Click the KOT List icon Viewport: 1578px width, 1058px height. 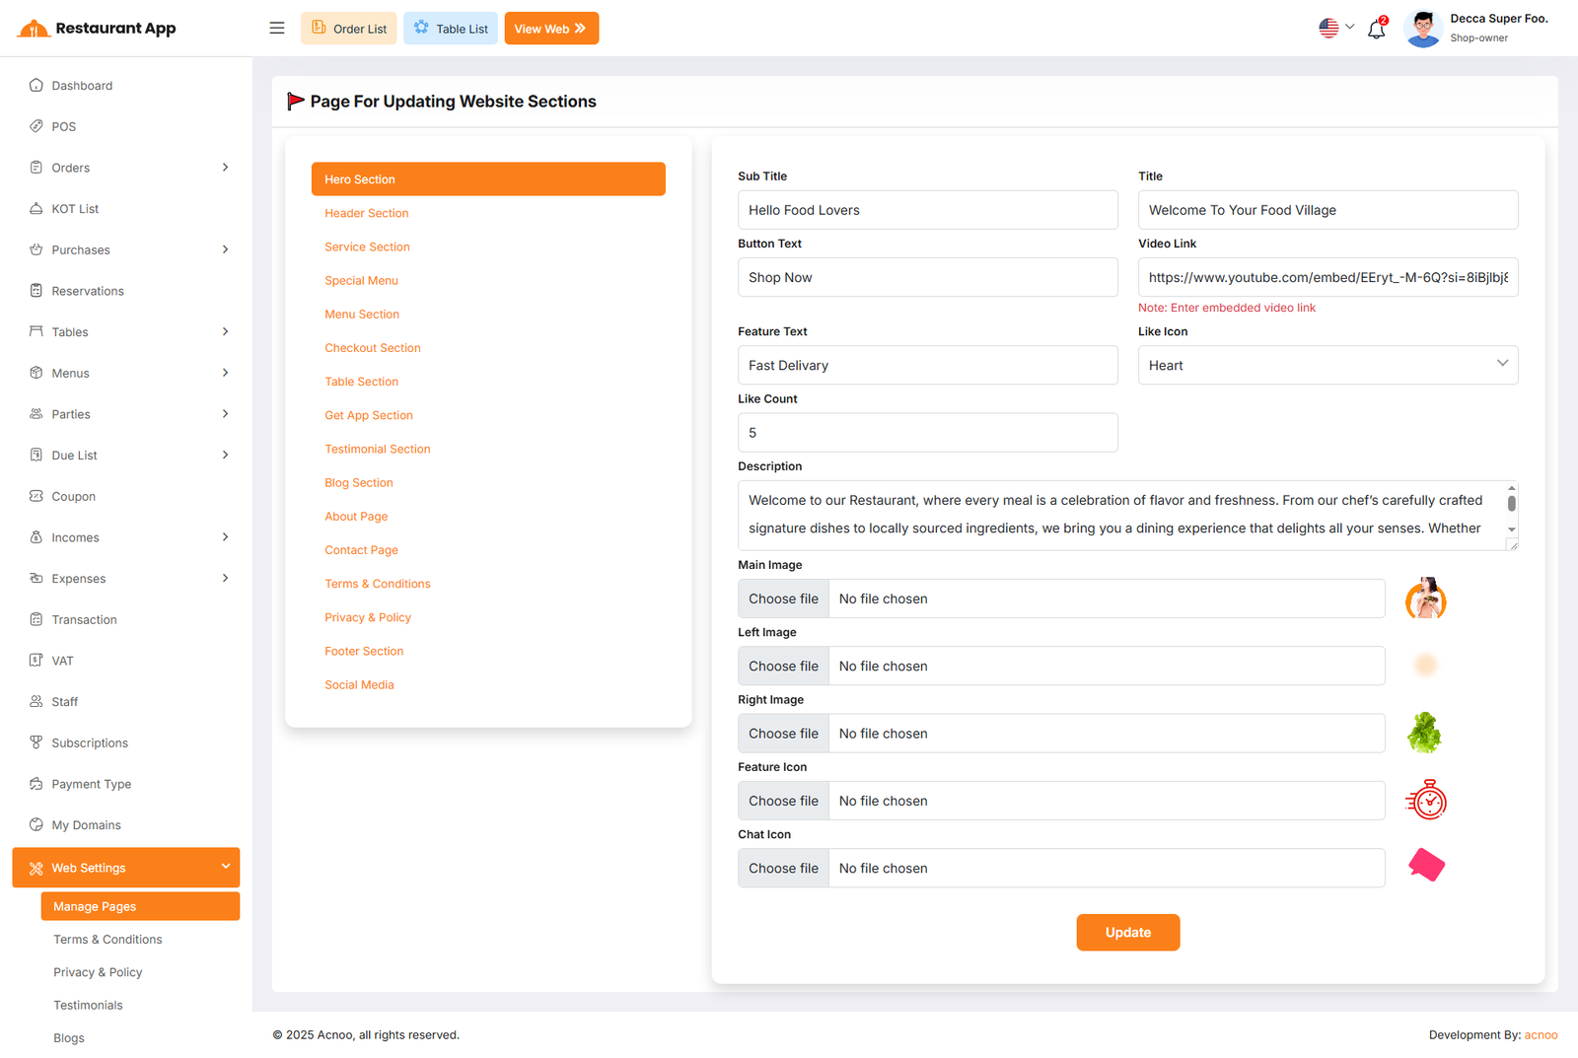click(x=36, y=209)
